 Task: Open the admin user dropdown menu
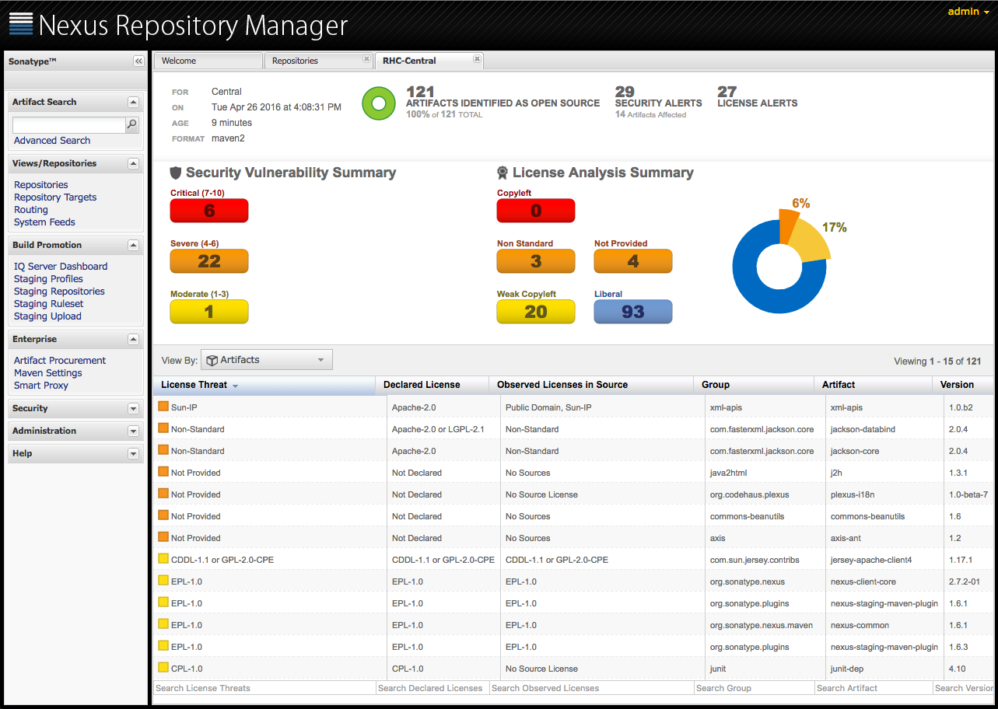pyautogui.click(x=968, y=12)
